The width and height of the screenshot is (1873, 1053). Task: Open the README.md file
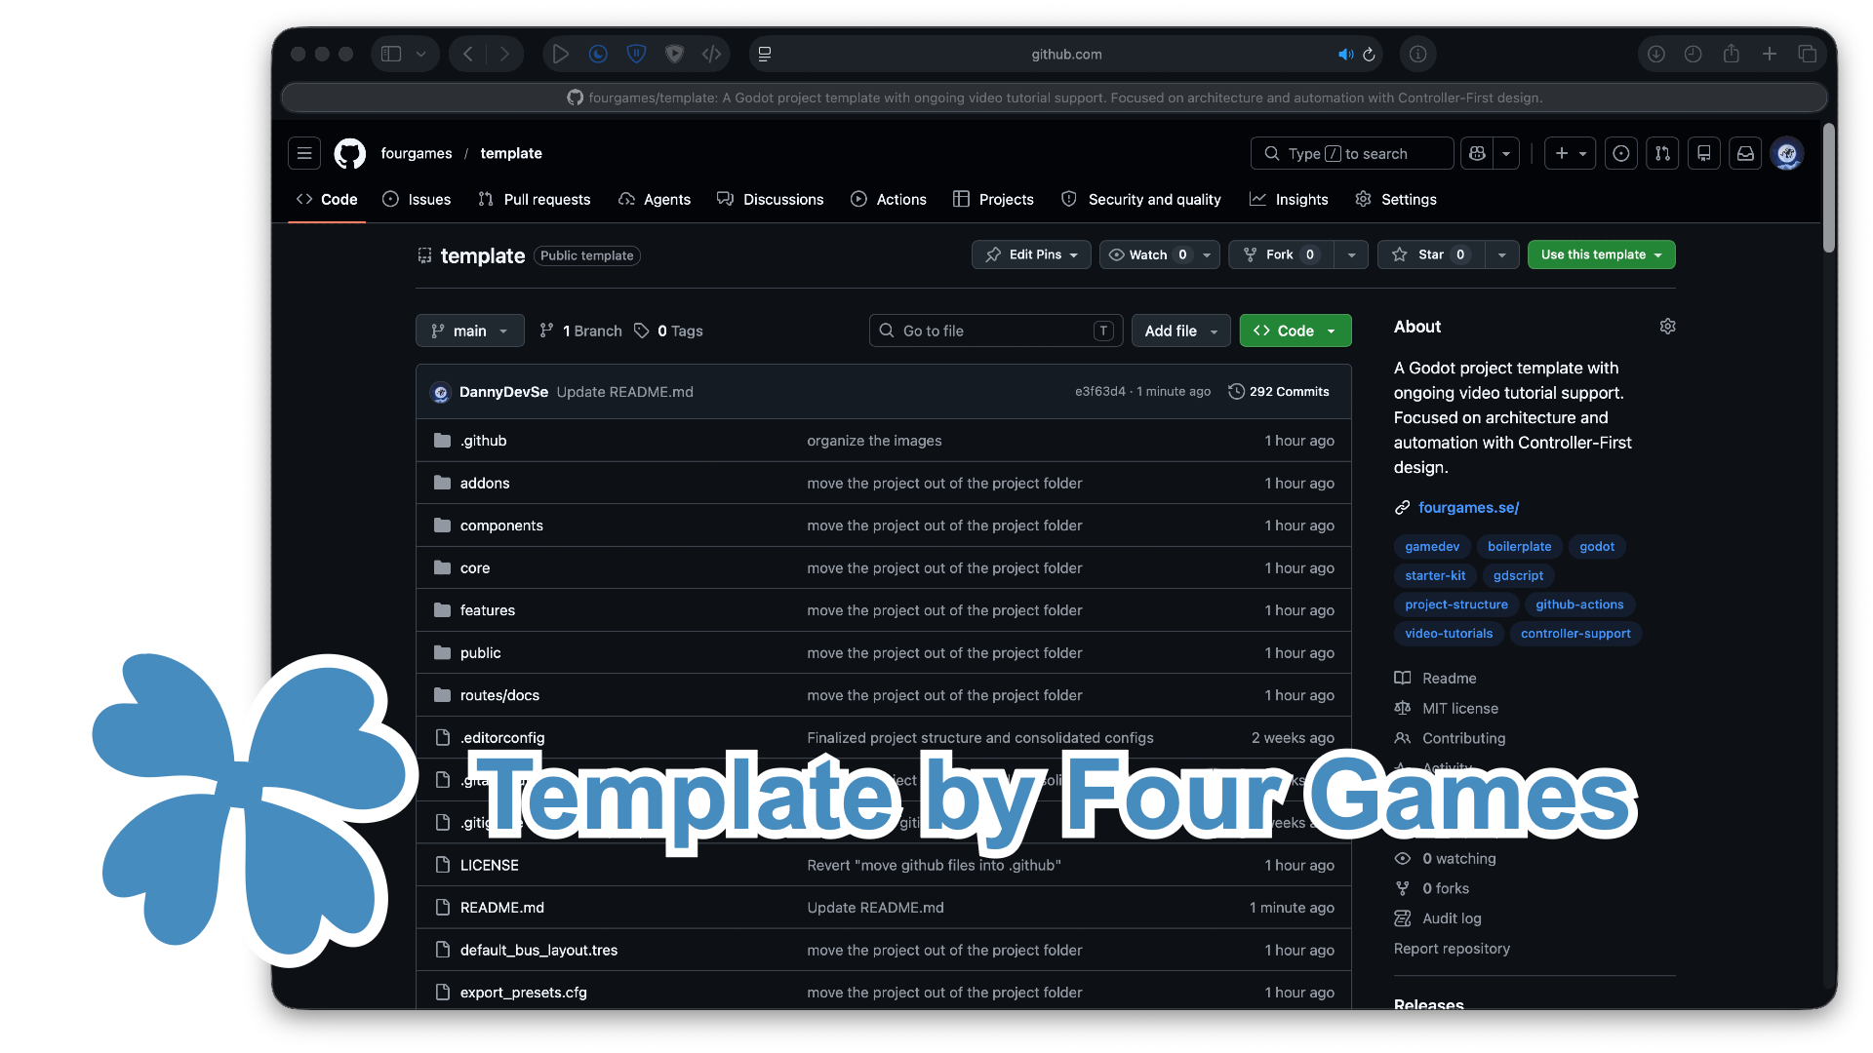pyautogui.click(x=502, y=908)
